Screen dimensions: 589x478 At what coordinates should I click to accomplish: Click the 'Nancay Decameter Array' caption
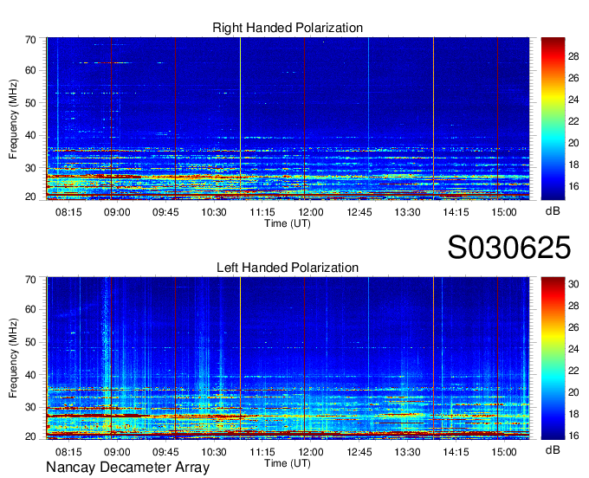pyautogui.click(x=127, y=468)
